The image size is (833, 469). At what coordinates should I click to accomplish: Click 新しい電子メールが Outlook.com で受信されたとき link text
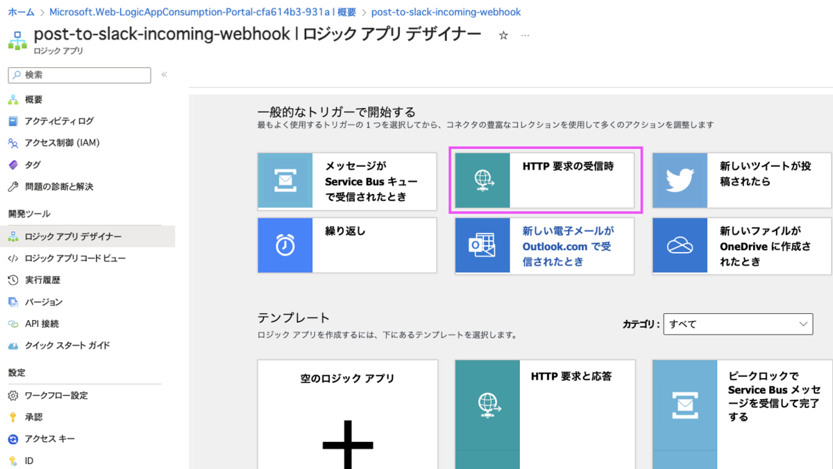(x=568, y=246)
